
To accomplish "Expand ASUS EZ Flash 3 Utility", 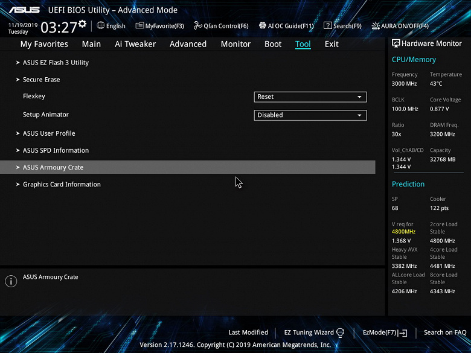I will [56, 63].
